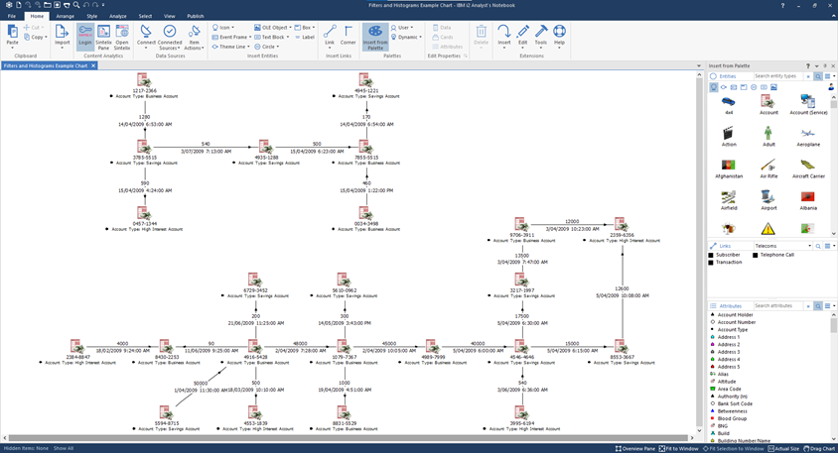The height and width of the screenshot is (453, 838).
Task: Toggle Overview Pane in status bar
Action: (x=635, y=448)
